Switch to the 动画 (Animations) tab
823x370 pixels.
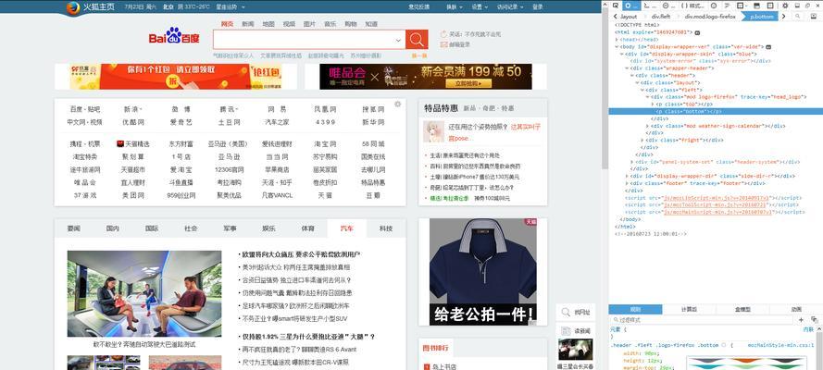796,309
